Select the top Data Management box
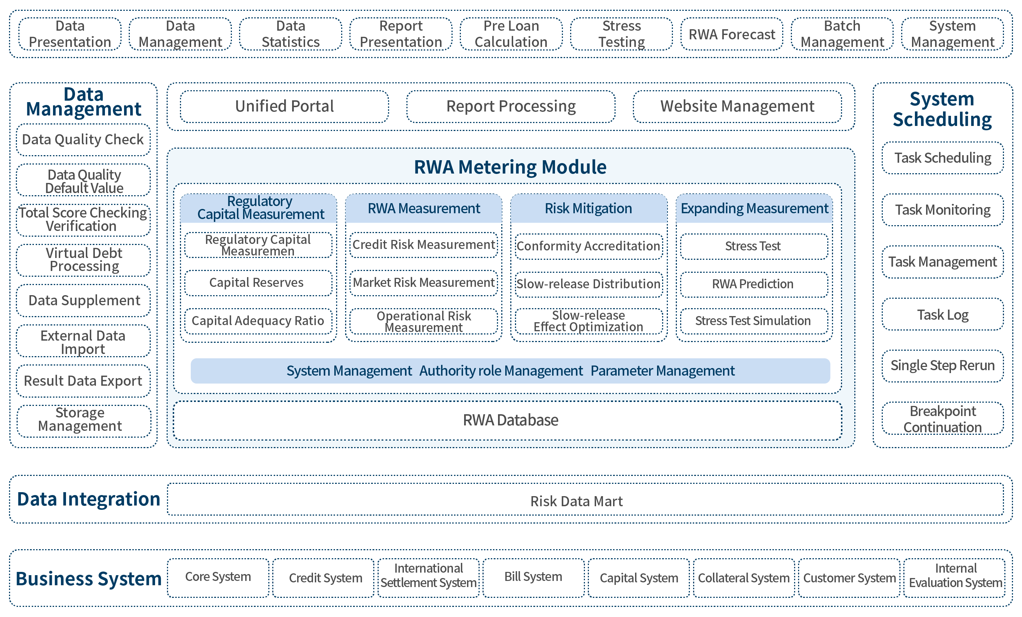Image resolution: width=1022 pixels, height=617 pixels. point(180,34)
